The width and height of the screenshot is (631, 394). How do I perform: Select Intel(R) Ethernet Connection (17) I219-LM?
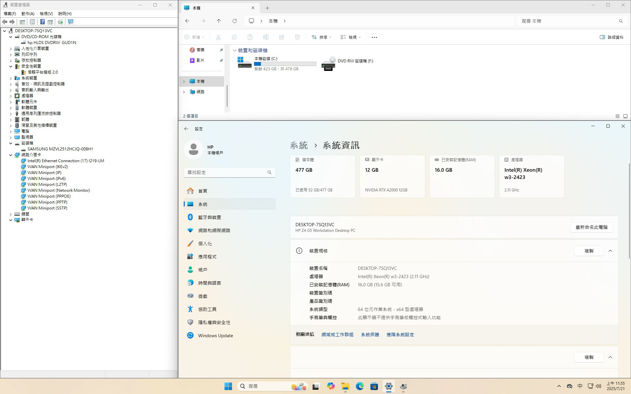tap(66, 161)
